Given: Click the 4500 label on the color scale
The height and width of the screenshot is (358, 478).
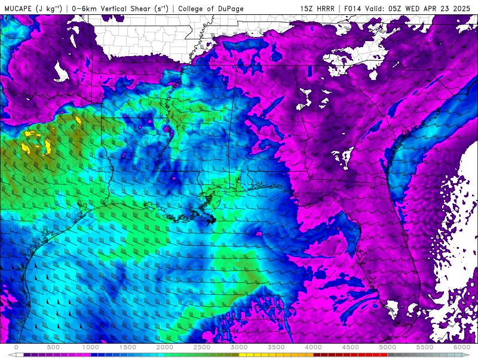Looking at the screenshot, I should tap(351, 347).
